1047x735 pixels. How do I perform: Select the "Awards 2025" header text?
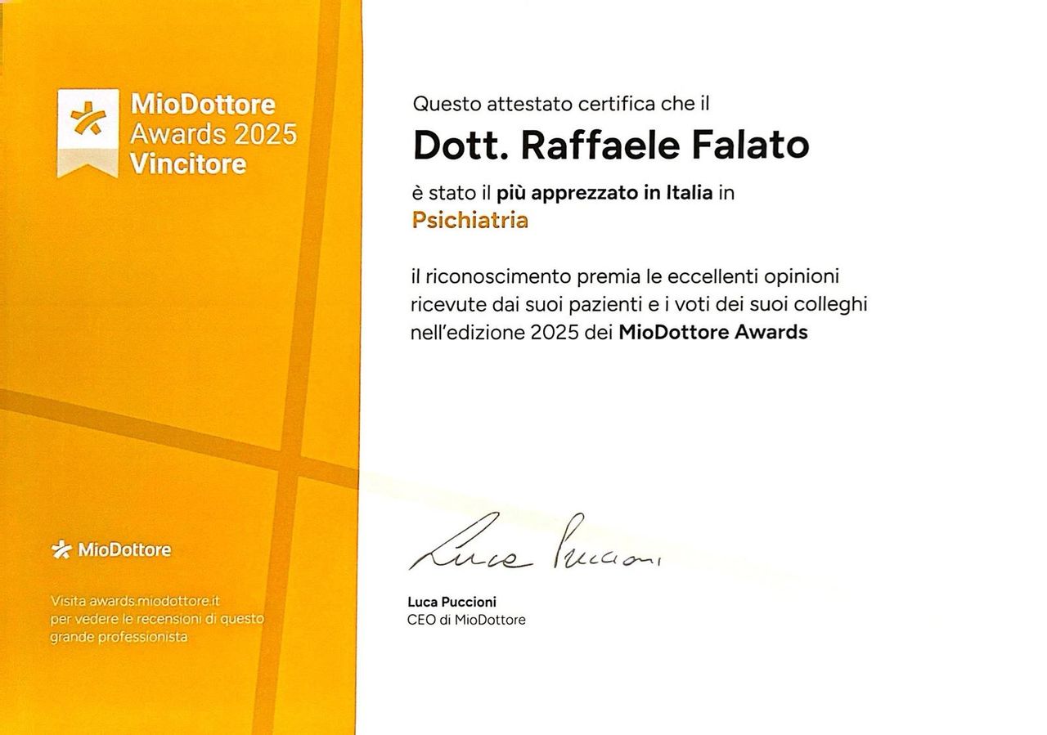[213, 134]
